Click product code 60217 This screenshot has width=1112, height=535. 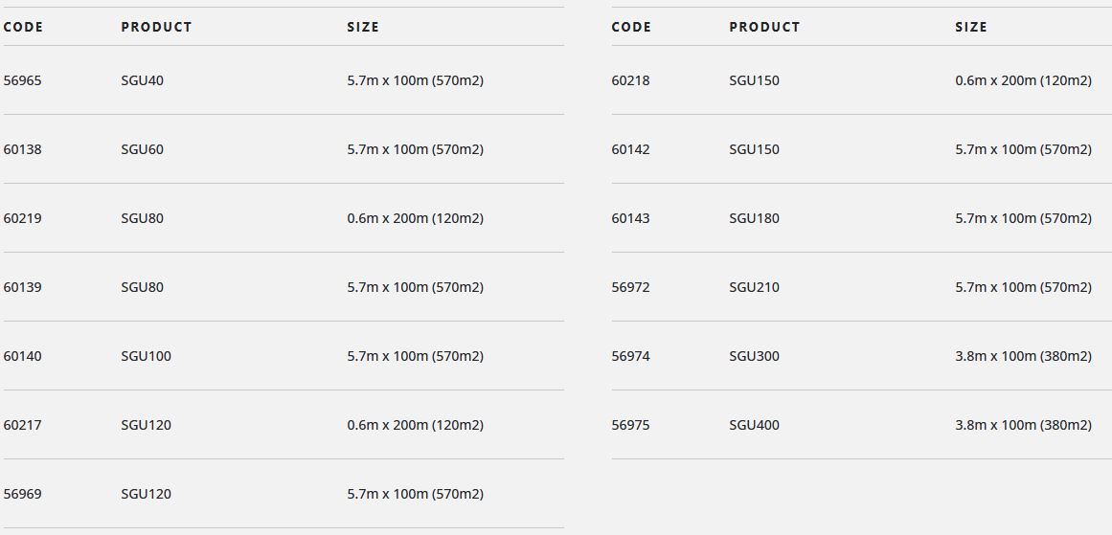[x=23, y=425]
